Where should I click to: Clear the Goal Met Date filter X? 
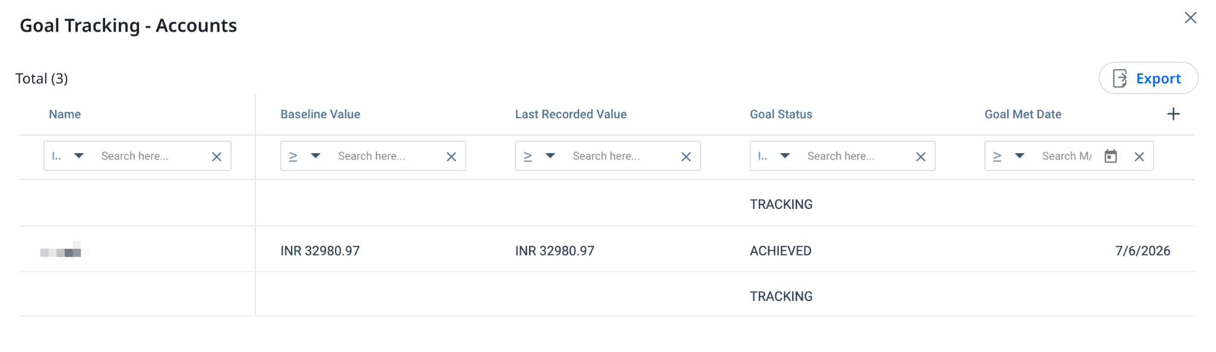coord(1139,157)
